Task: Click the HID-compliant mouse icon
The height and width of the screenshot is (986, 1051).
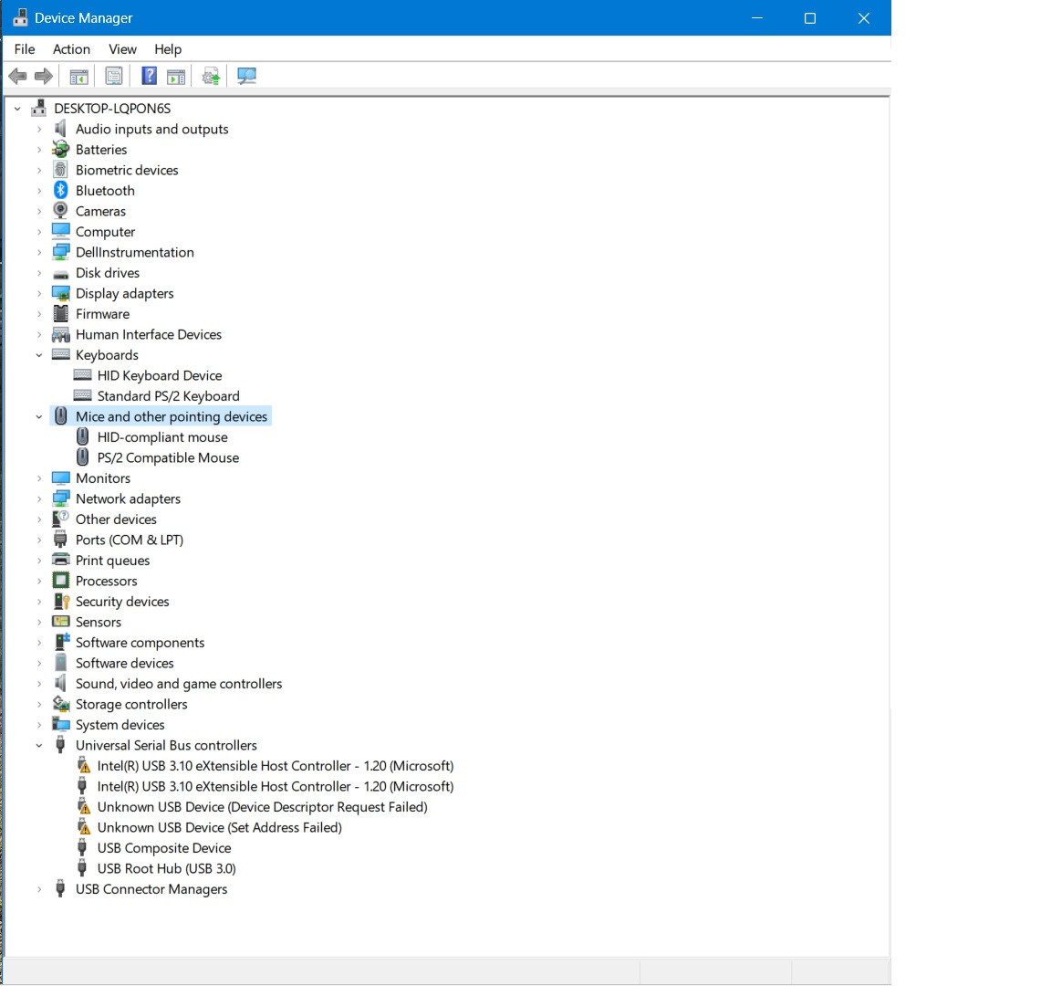Action: (82, 437)
